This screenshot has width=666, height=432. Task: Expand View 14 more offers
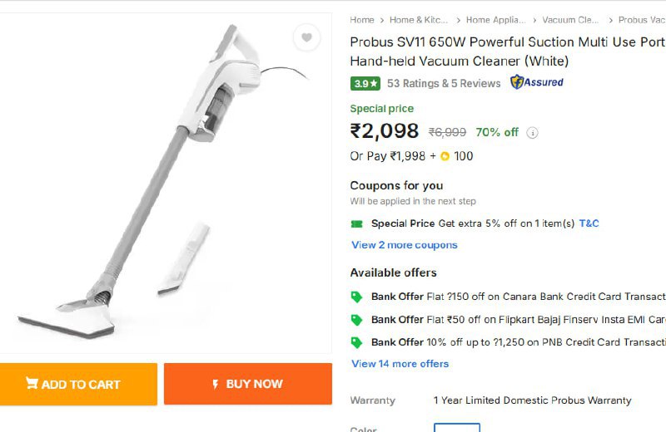pyautogui.click(x=400, y=364)
